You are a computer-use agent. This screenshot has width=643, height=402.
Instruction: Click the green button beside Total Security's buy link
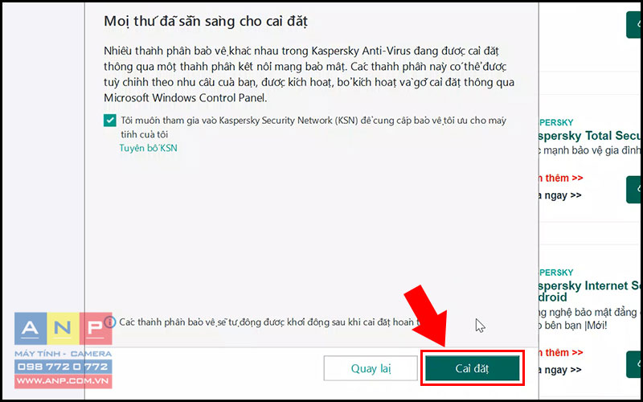click(634, 190)
